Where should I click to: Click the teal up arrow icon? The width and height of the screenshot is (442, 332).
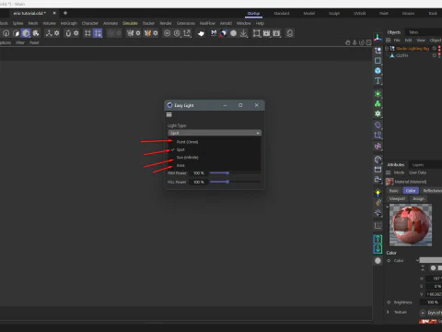[378, 239]
